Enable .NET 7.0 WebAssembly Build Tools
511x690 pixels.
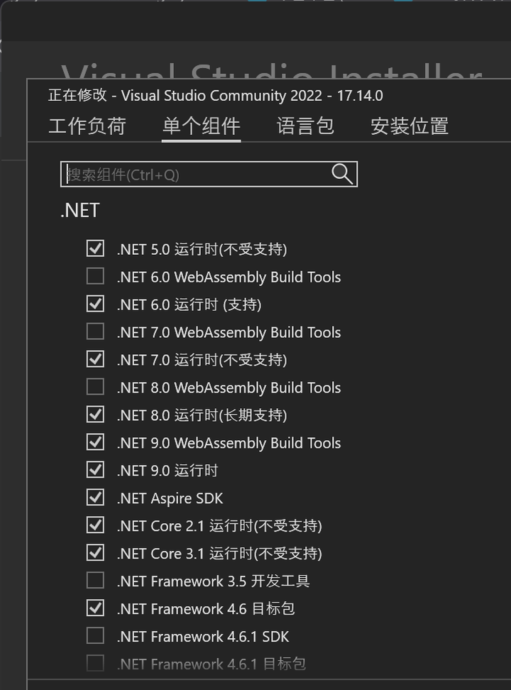[x=95, y=331]
